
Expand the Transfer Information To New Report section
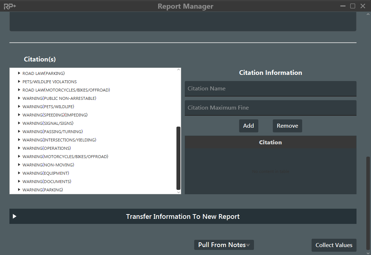(x=14, y=216)
